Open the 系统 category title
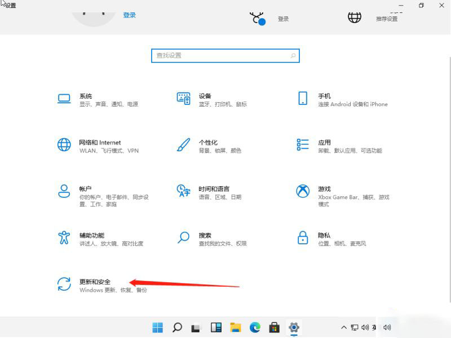Image resolution: width=451 pixels, height=338 pixels. 86,96
